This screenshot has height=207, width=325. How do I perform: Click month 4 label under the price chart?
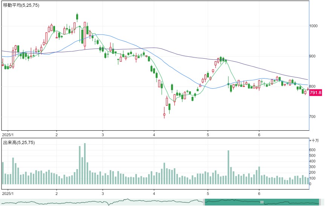pyautogui.click(x=154, y=135)
